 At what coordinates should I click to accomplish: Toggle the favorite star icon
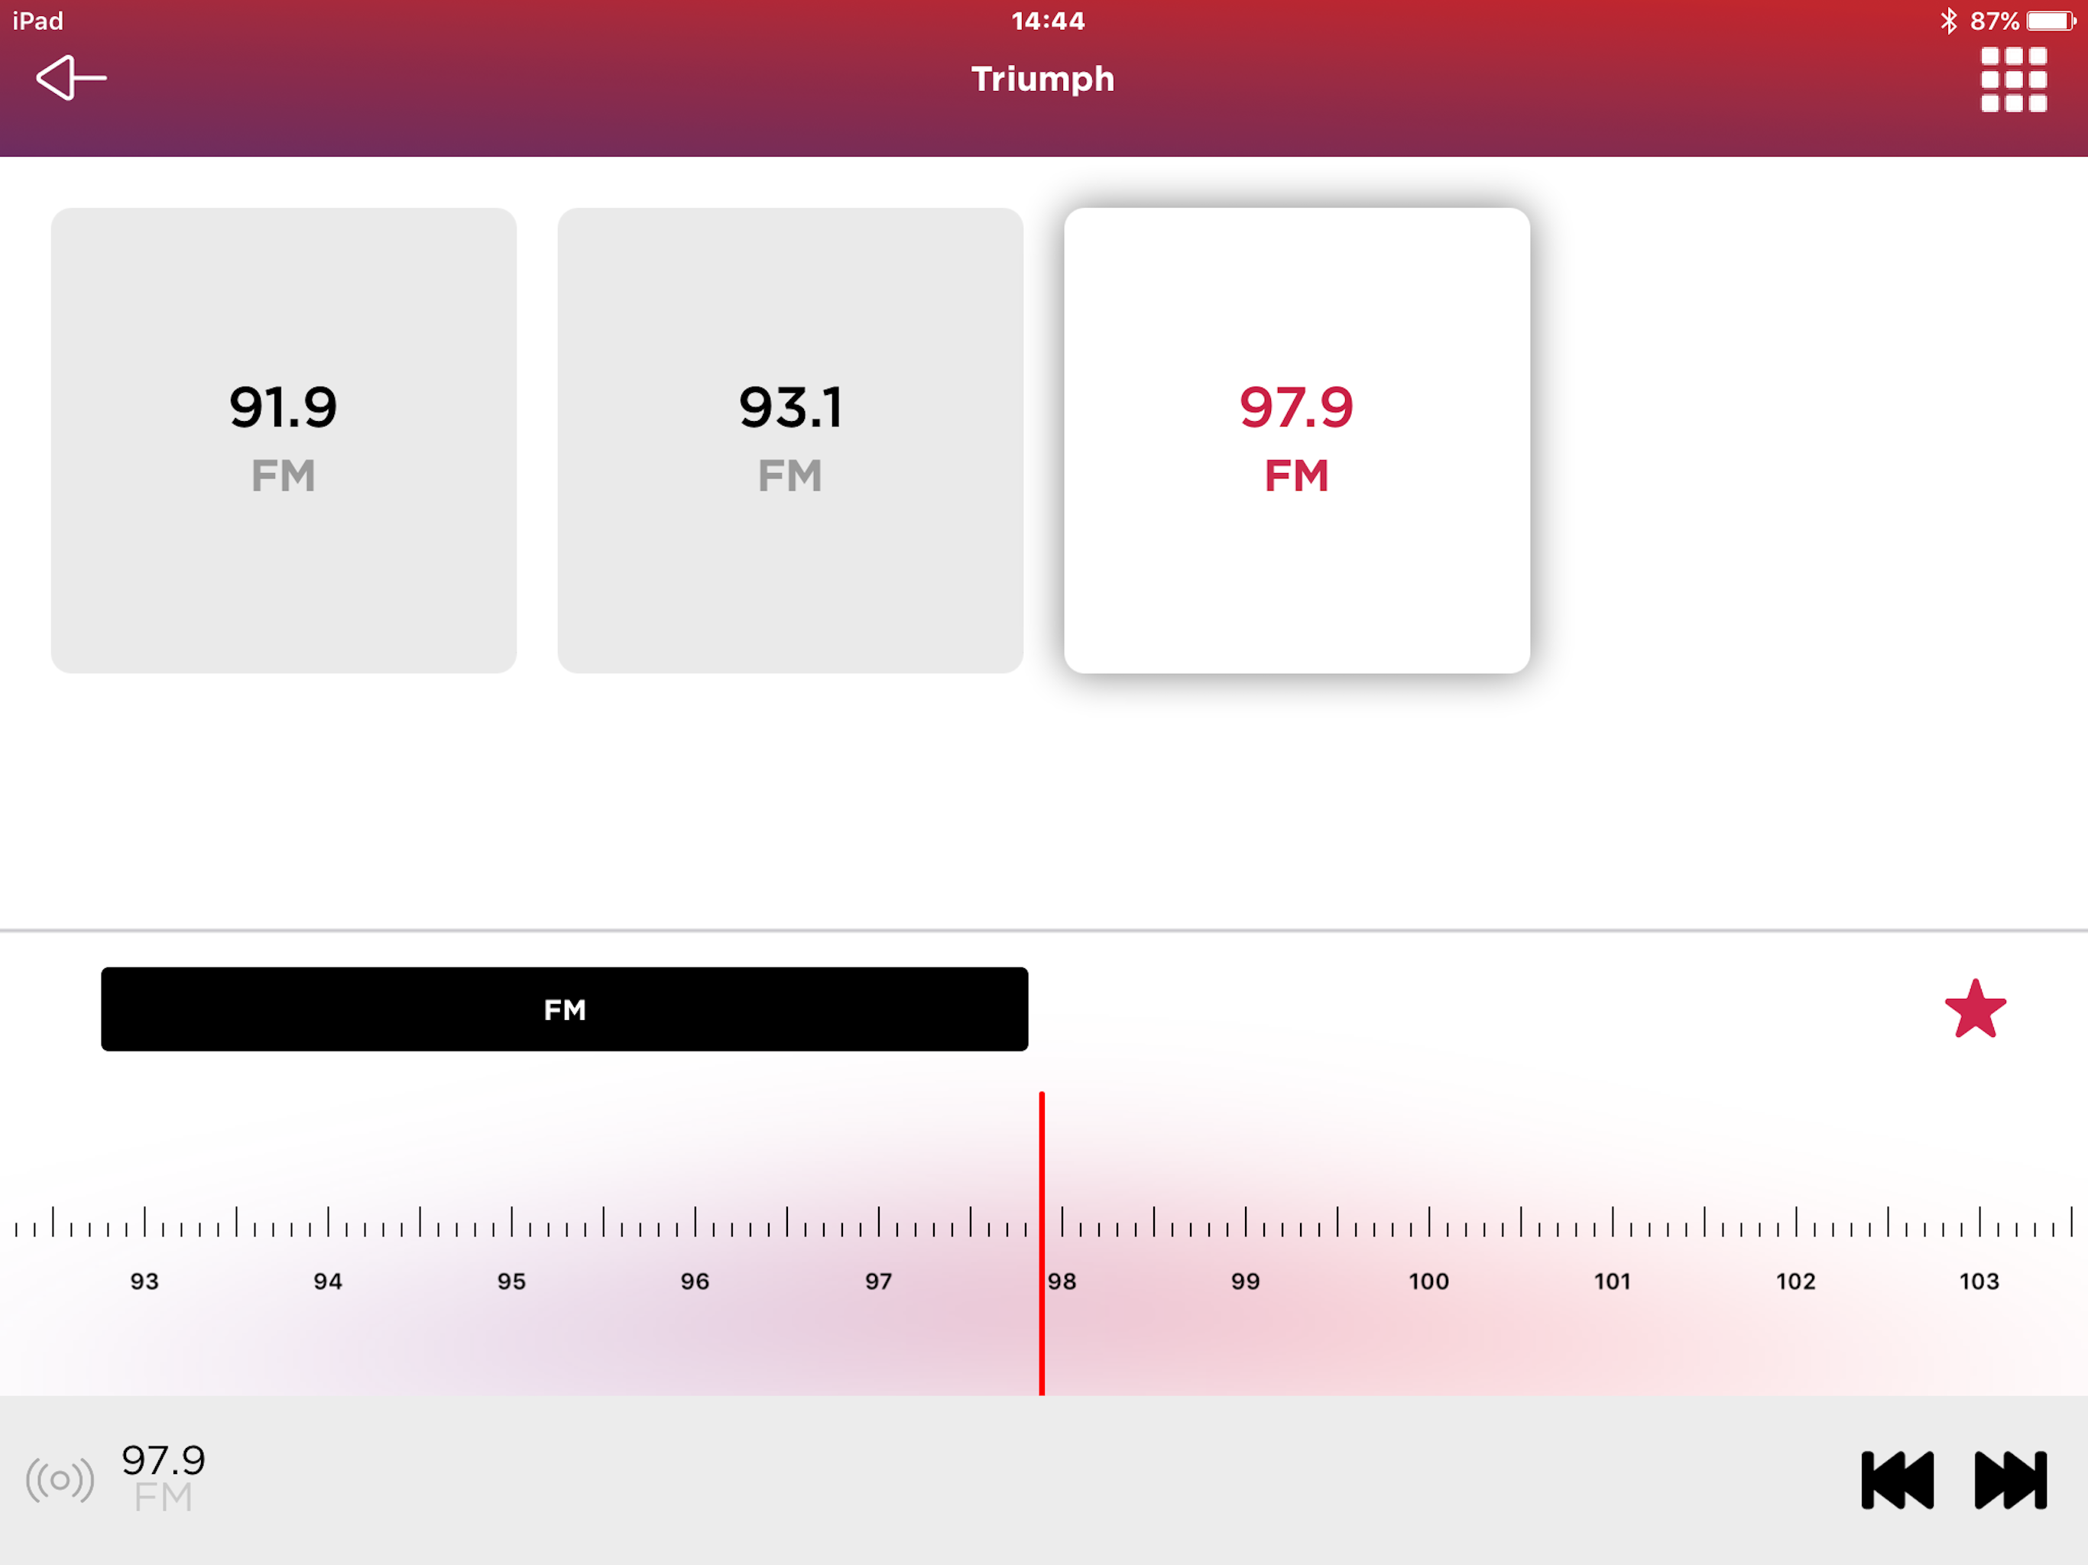click(x=1976, y=1009)
